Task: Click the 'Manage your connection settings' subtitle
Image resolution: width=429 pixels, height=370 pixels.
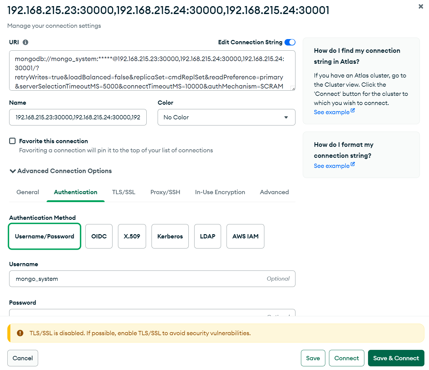Action: [54, 26]
